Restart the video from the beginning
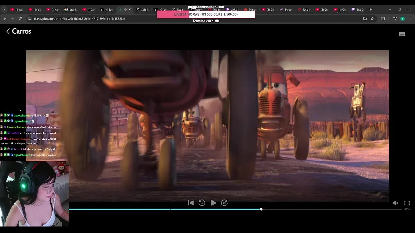 (x=191, y=203)
